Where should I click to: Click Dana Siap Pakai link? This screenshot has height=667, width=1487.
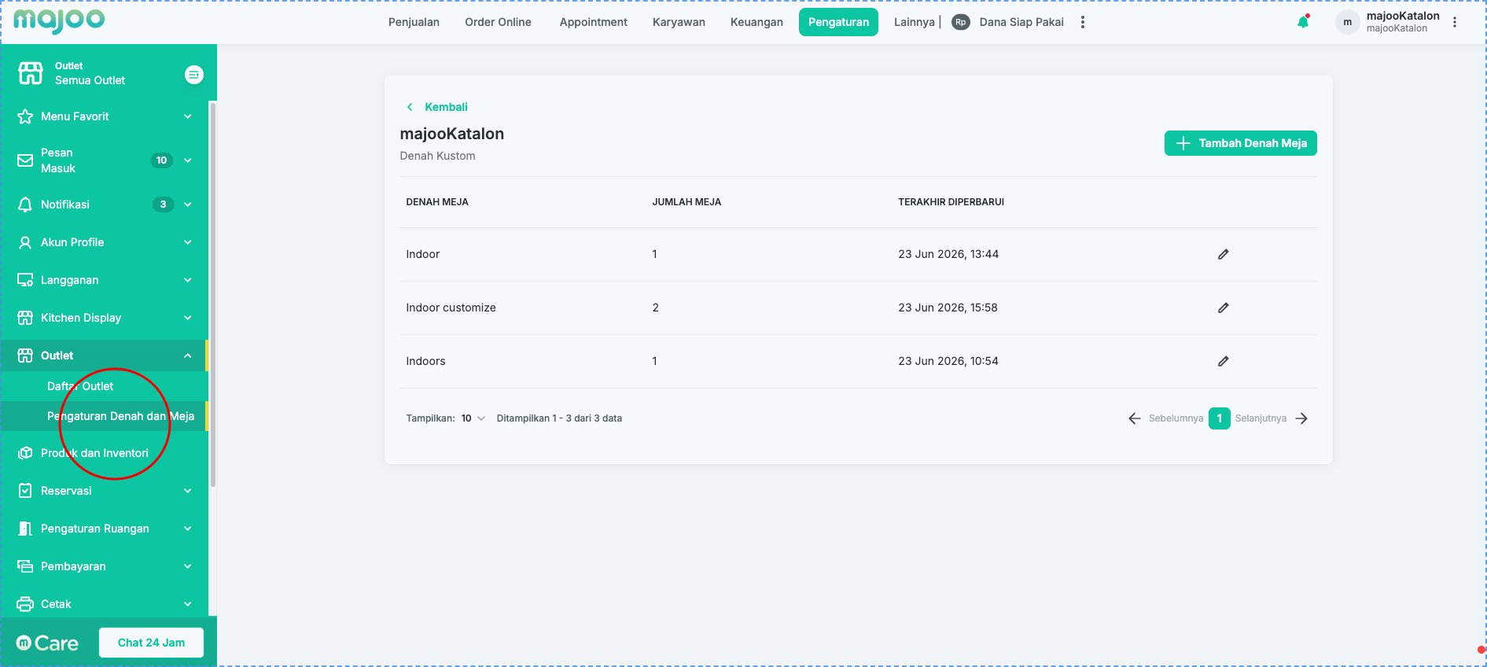coord(1021,22)
